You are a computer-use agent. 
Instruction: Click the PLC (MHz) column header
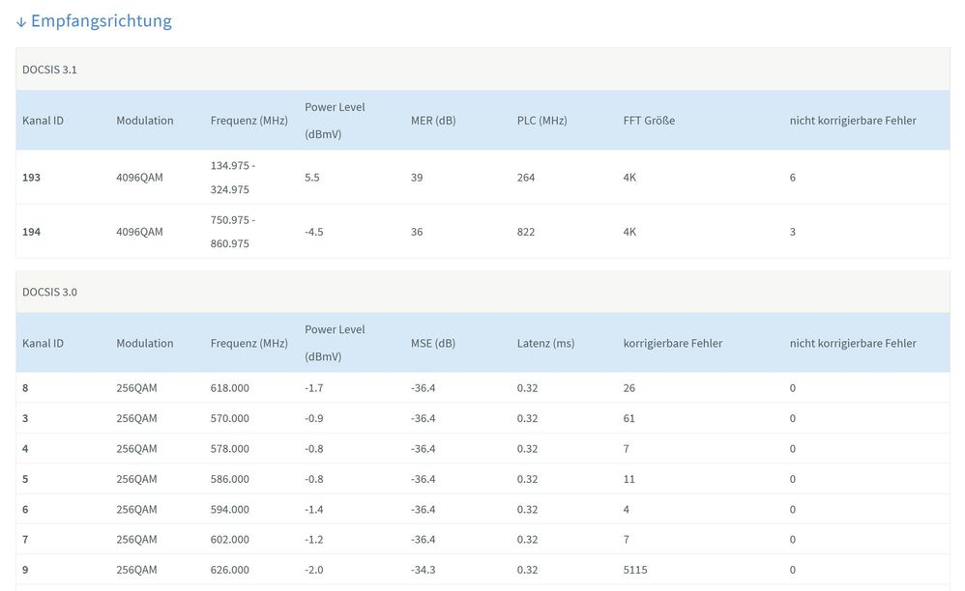pos(542,121)
